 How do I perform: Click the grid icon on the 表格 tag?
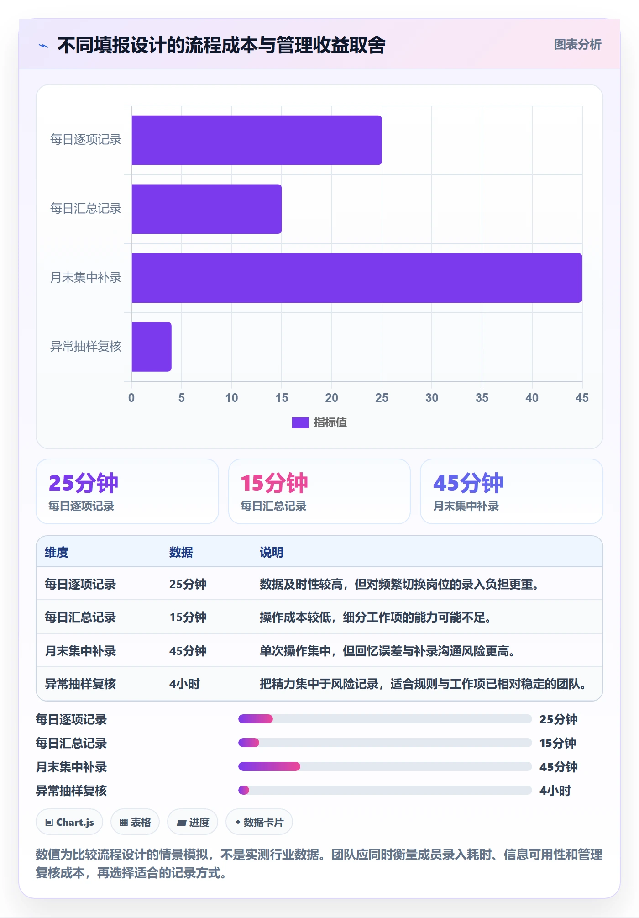pos(124,823)
